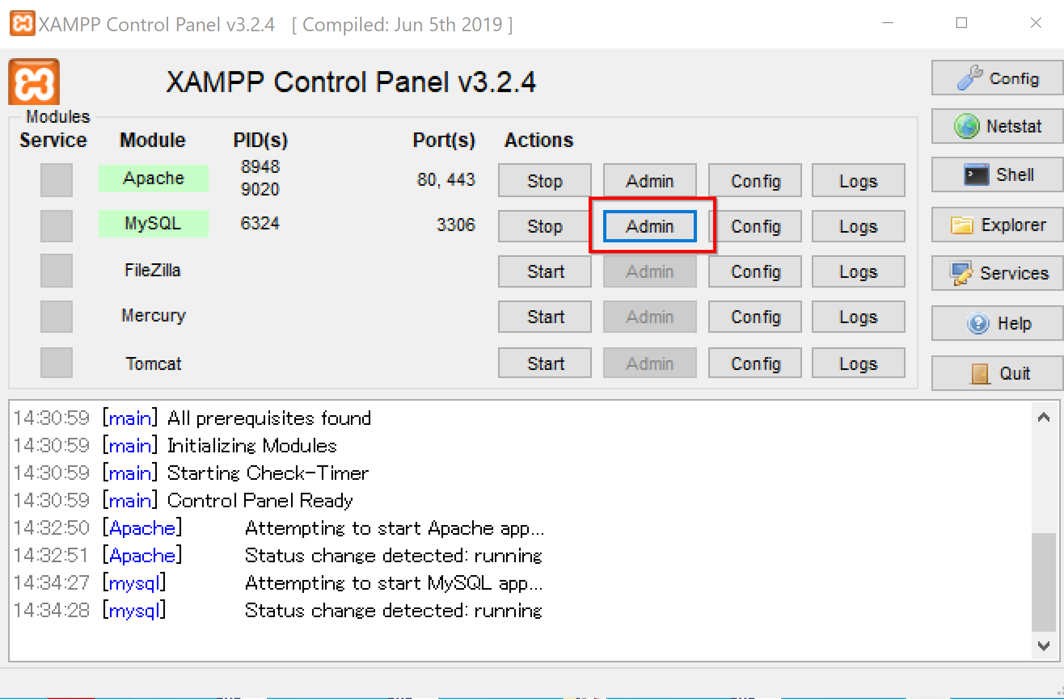The height and width of the screenshot is (699, 1064).
Task: Open the Apache Config dropdown button
Action: [755, 180]
